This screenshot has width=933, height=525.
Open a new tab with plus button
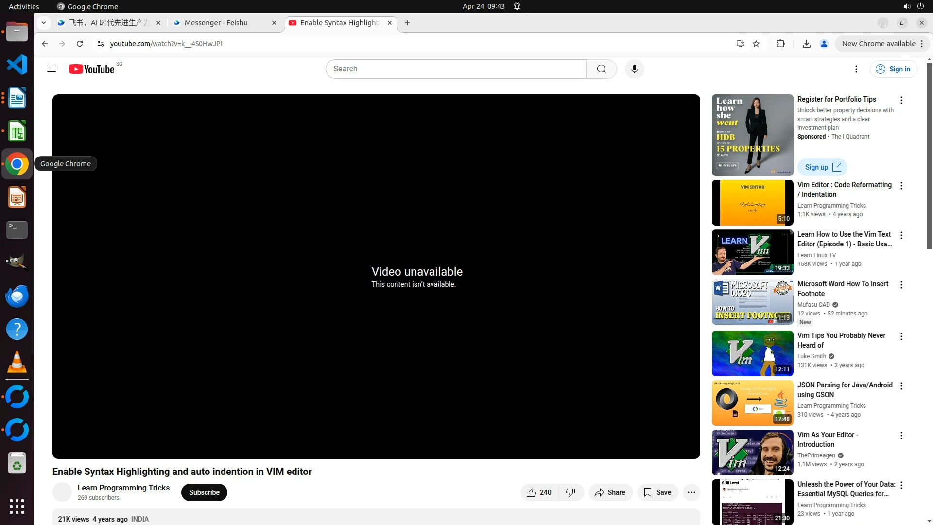(407, 23)
